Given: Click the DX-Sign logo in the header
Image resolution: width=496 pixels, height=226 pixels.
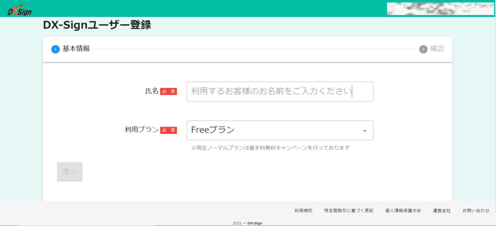Looking at the screenshot, I should click(18, 10).
